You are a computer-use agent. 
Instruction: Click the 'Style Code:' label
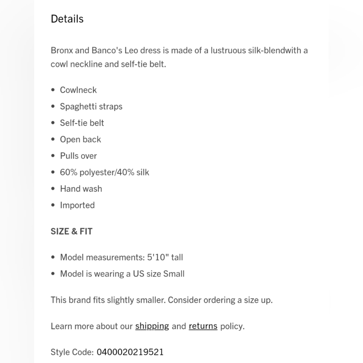pos(72,352)
